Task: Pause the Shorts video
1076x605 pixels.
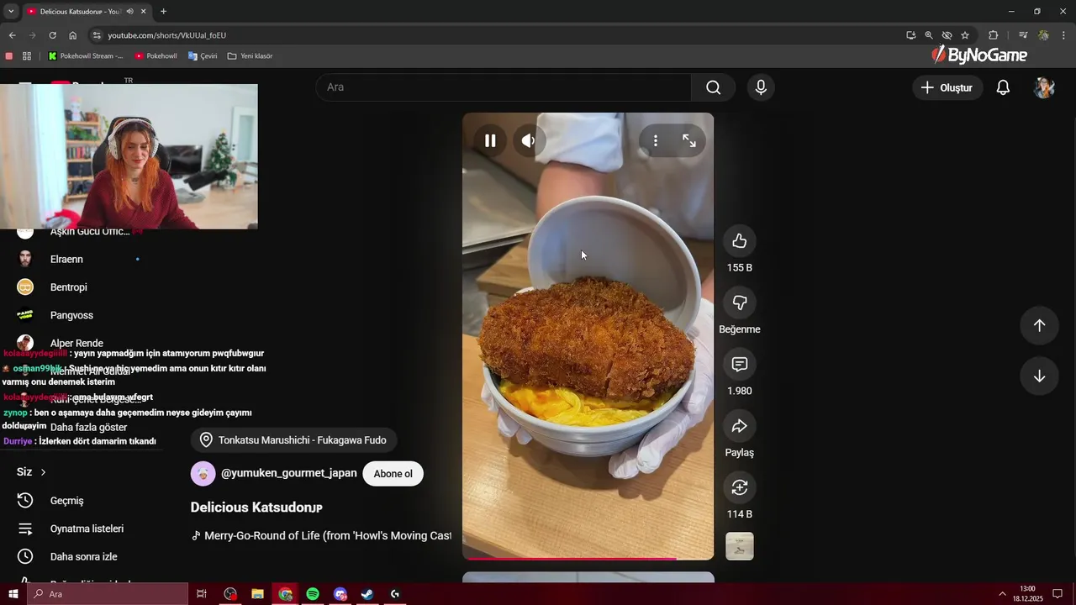Action: pos(490,141)
